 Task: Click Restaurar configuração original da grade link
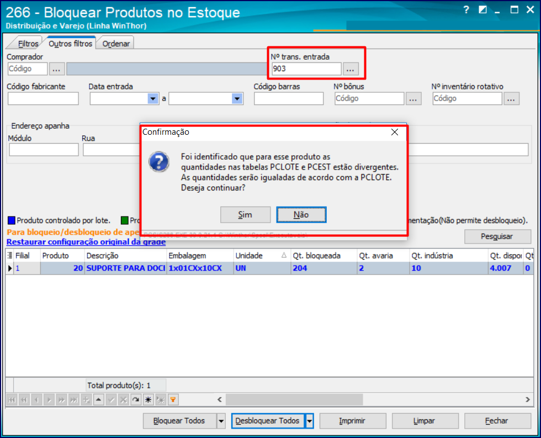[86, 242]
